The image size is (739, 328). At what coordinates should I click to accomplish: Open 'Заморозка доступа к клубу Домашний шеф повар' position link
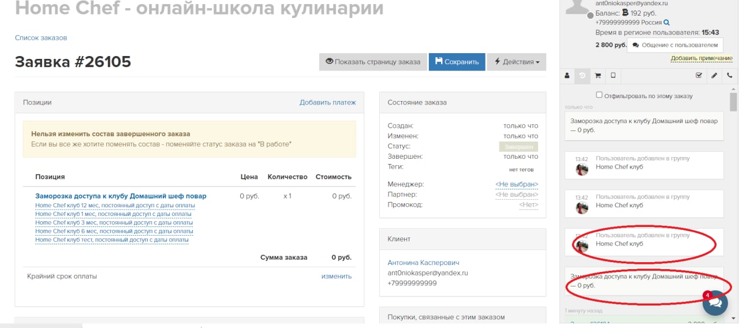121,196
